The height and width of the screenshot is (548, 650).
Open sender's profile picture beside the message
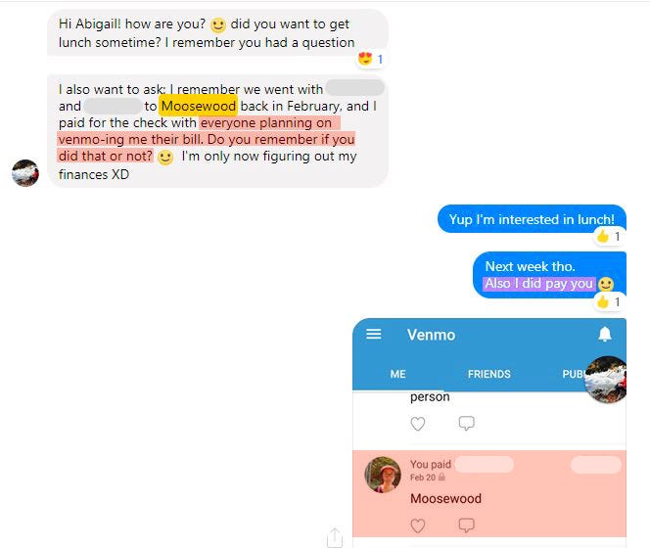coord(25,173)
